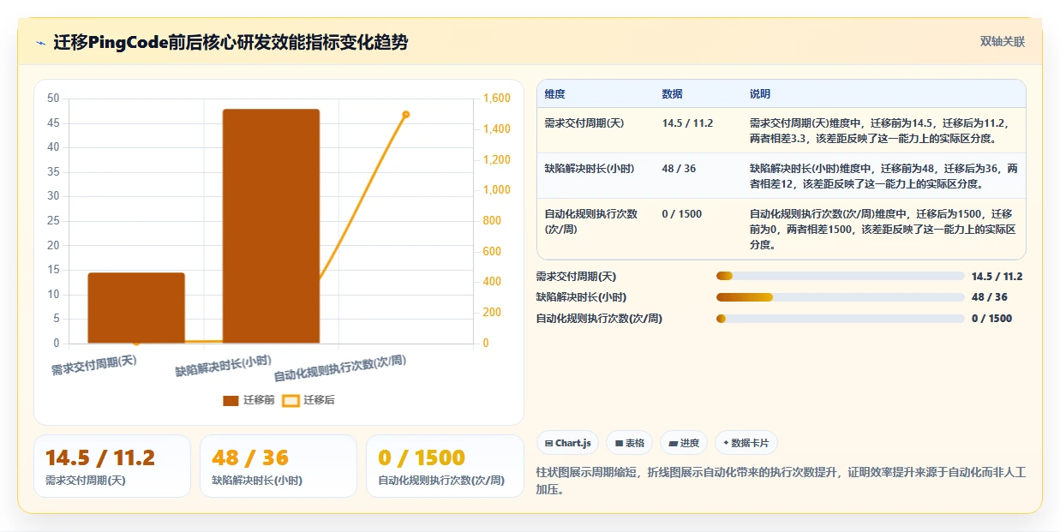Click the summary text starting 柱状图展示周期缩短
This screenshot has height=532, width=1060.
tap(781, 481)
